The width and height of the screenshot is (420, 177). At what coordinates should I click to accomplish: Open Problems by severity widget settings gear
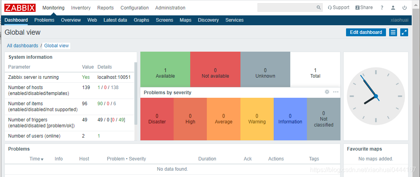point(327,92)
